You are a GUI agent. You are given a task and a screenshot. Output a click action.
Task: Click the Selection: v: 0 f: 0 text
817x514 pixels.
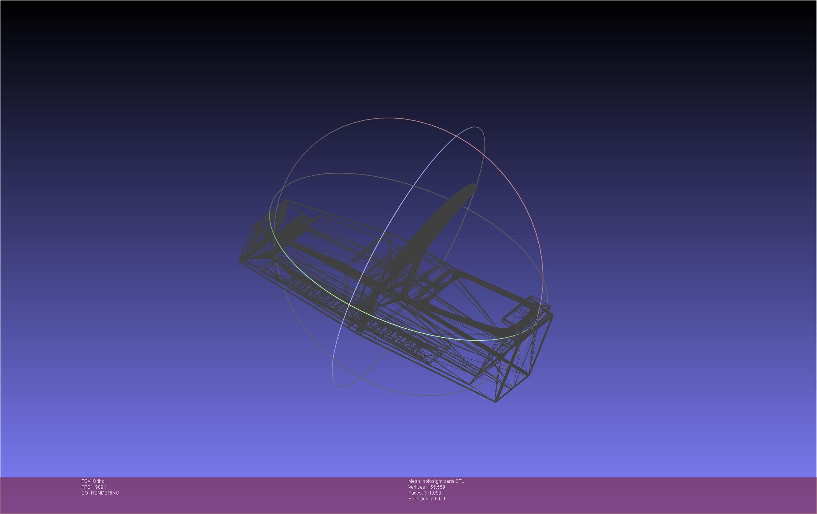pos(426,499)
